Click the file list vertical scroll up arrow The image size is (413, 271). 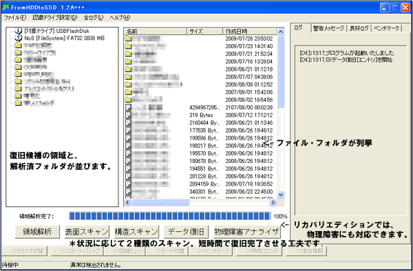click(x=281, y=32)
